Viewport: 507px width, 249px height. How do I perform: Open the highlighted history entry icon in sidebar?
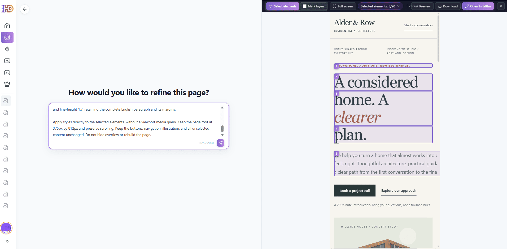[6, 101]
